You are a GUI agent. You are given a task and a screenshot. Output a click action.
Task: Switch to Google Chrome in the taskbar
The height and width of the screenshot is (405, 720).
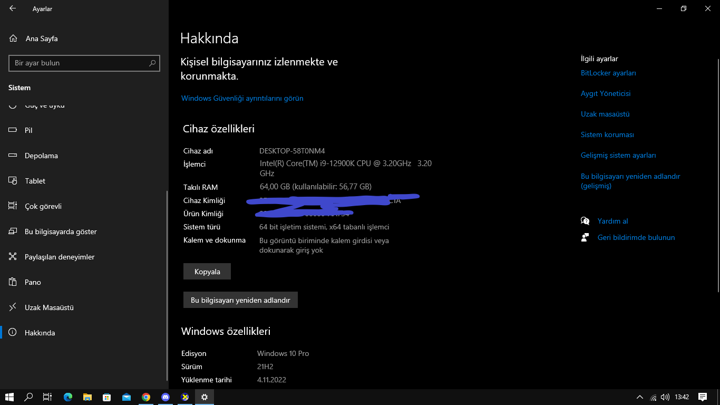(x=146, y=397)
